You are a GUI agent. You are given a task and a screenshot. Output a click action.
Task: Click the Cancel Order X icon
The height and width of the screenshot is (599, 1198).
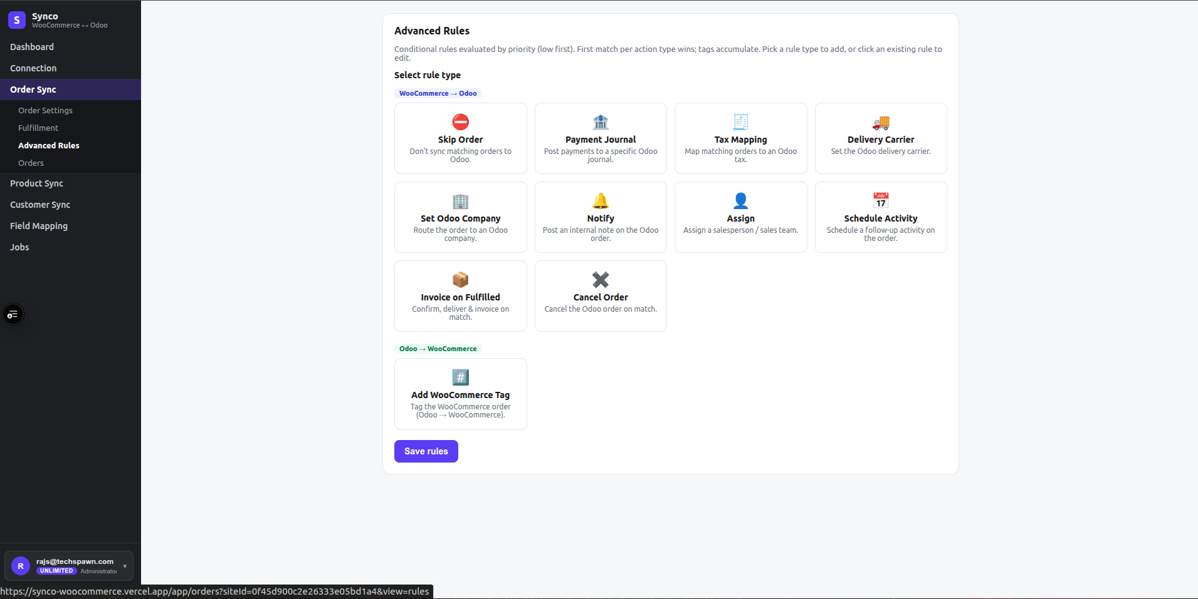click(601, 280)
